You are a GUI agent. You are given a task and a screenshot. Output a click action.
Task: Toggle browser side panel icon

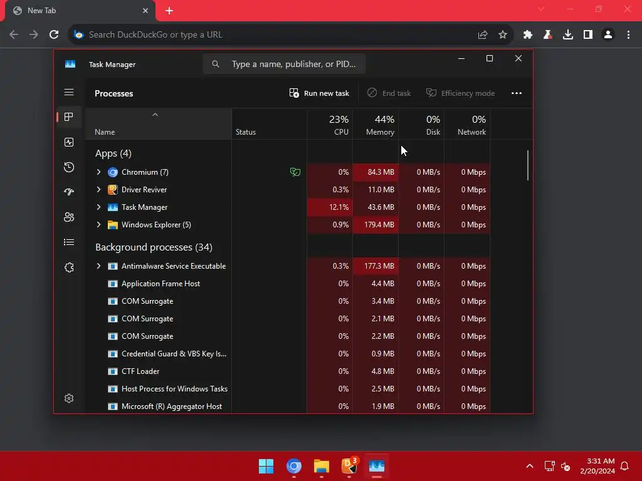click(587, 35)
